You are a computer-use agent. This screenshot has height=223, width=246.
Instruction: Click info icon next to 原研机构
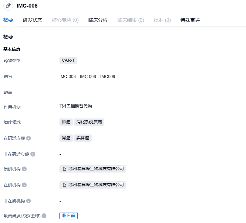point(24,169)
